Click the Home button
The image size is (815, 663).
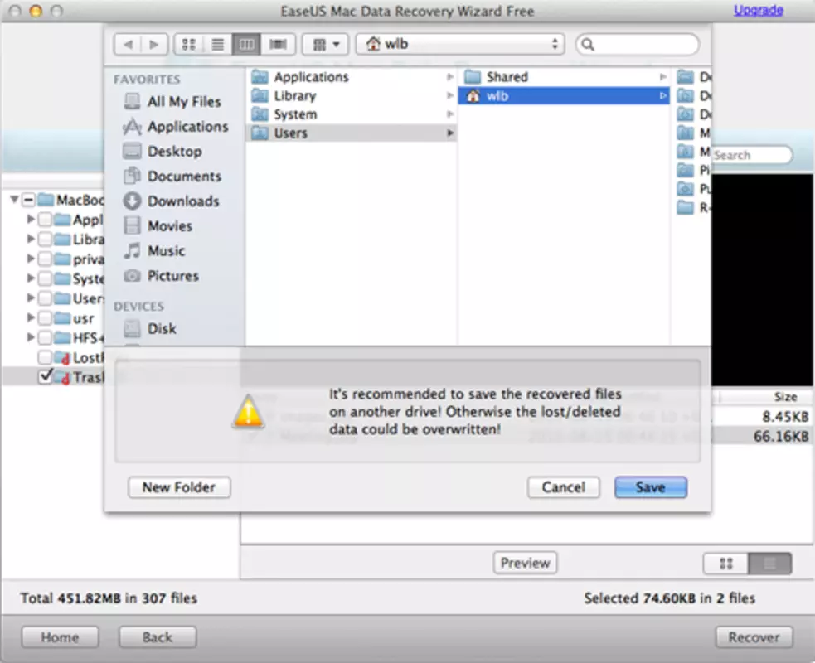point(60,637)
